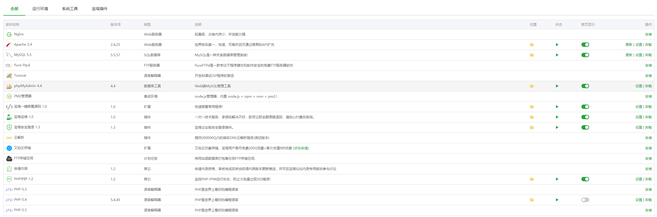Open 宝塔运维 folder location
This screenshot has width=657, height=217.
[x=532, y=117]
